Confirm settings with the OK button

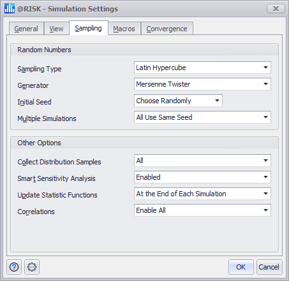241,267
